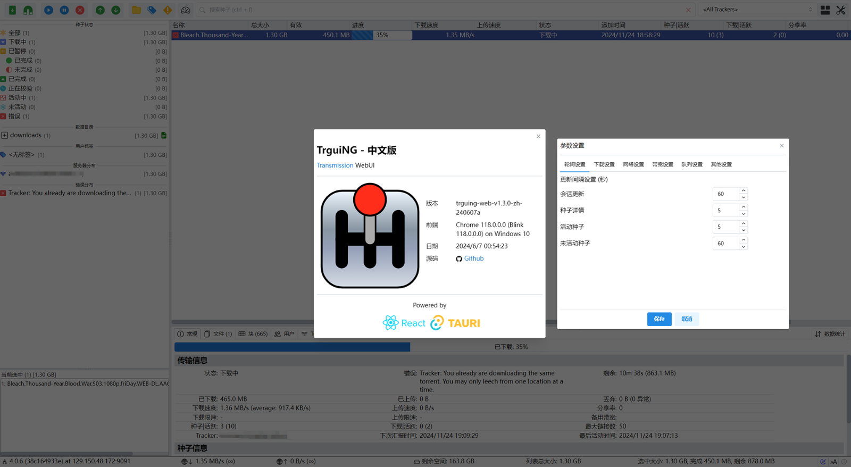Sort by the 名称 column header

[210, 25]
